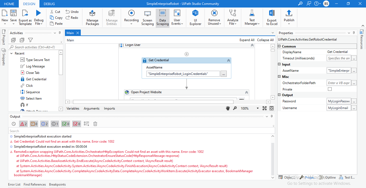Click the Search activities field
The width and height of the screenshot is (366, 188).
(36, 47)
